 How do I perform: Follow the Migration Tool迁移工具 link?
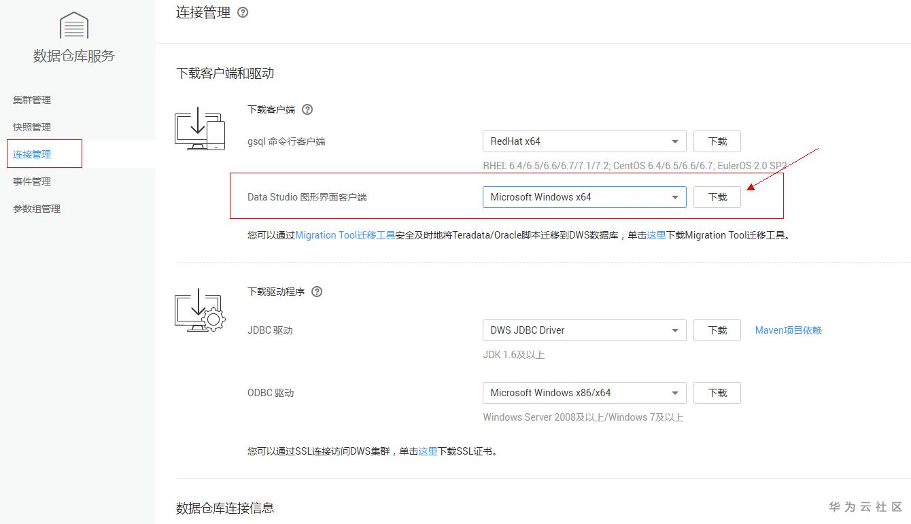345,235
